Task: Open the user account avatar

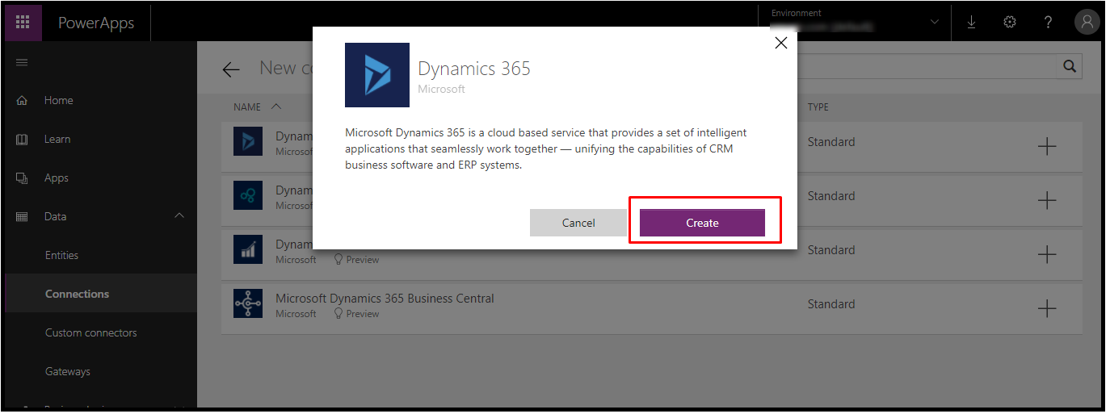Action: pos(1087,23)
